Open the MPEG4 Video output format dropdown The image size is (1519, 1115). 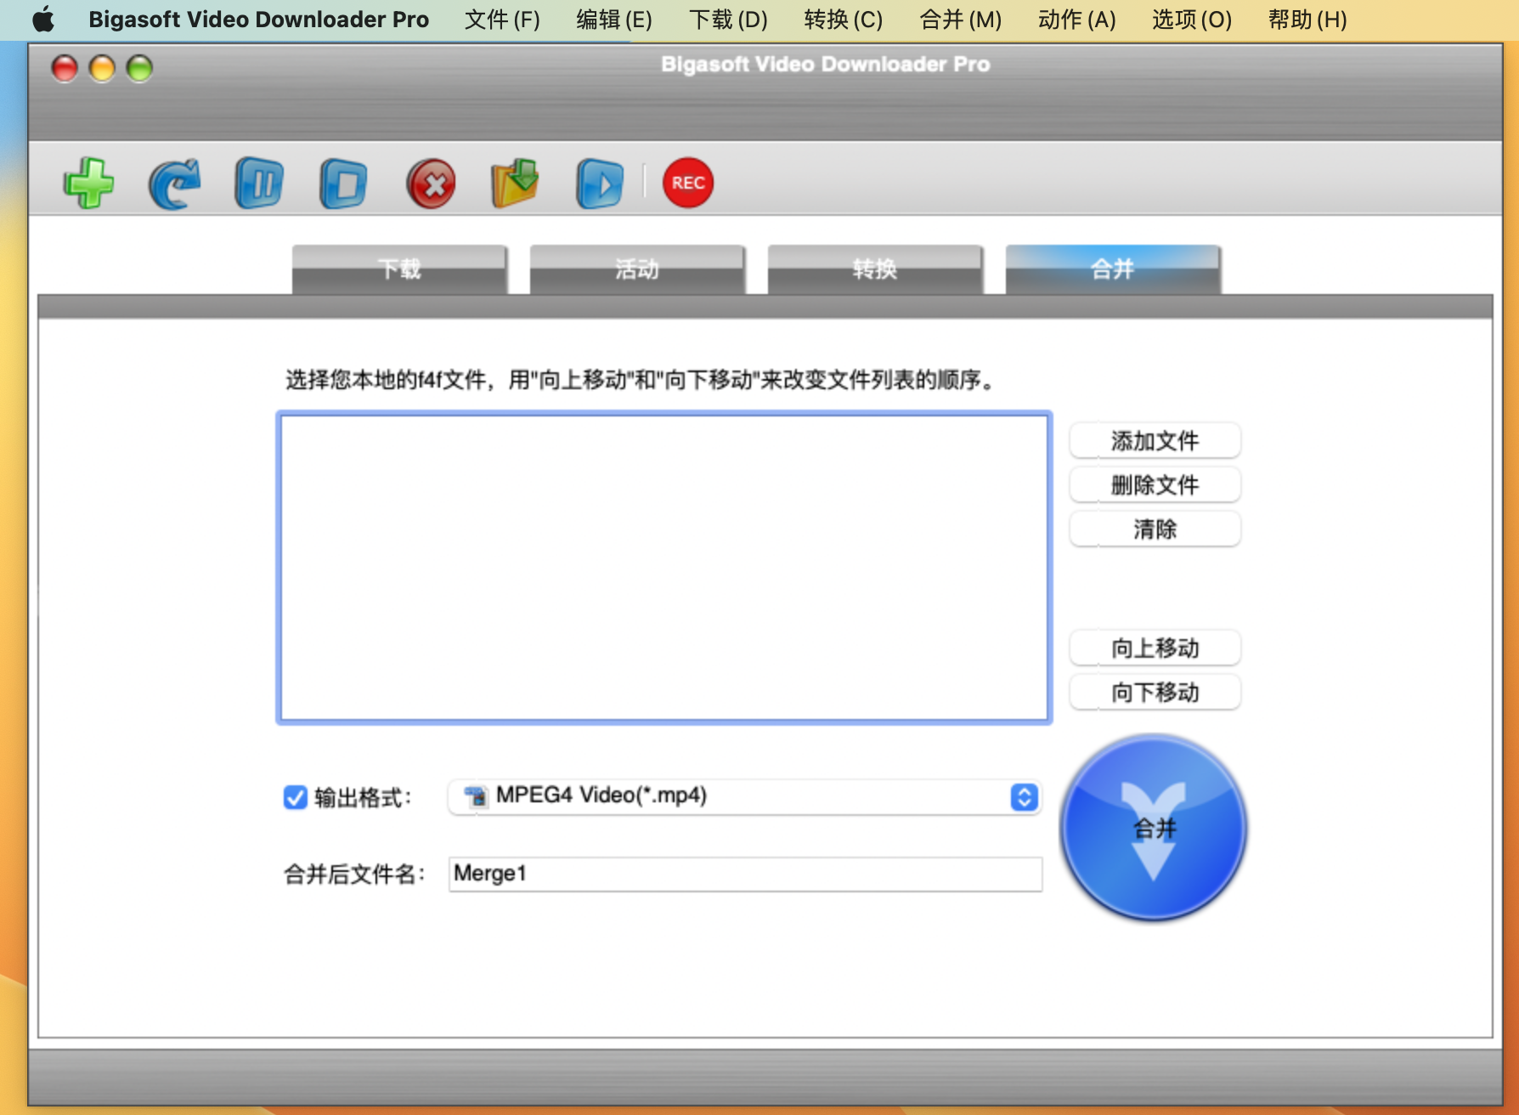click(744, 796)
